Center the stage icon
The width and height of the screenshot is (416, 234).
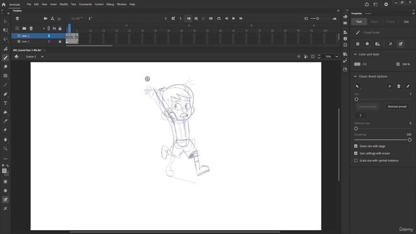[299, 57]
